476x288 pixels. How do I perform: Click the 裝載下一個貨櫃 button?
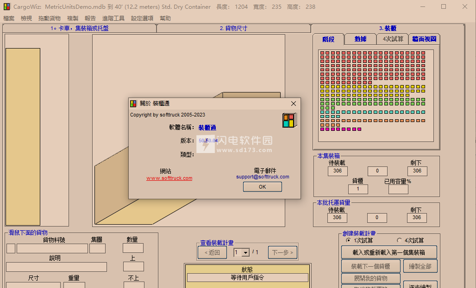coord(371,266)
